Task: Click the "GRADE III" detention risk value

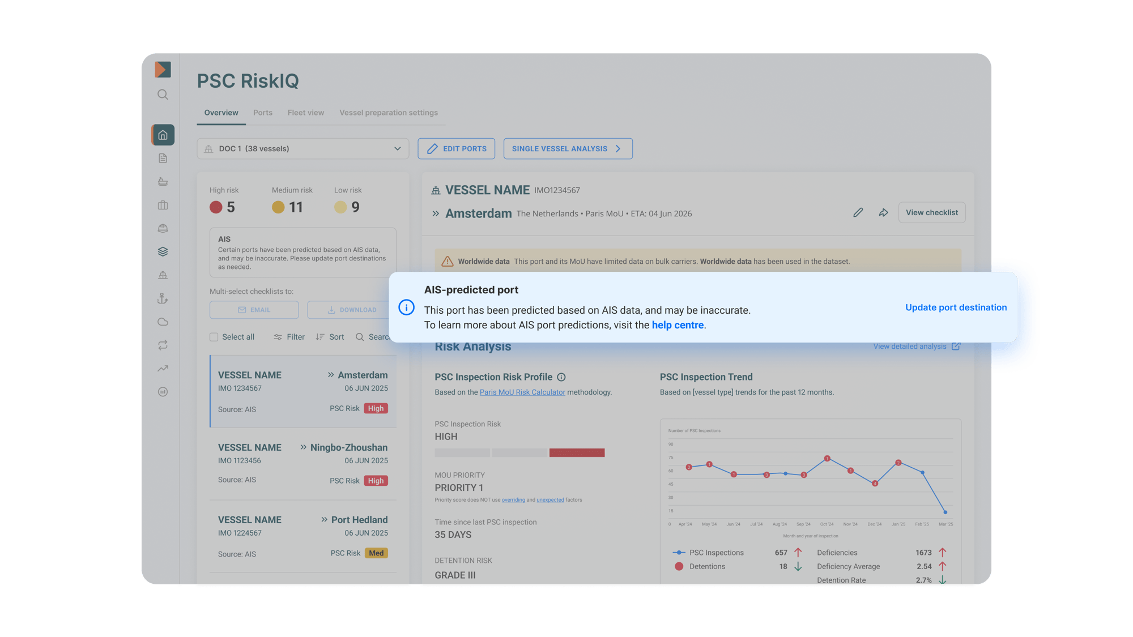Action: (x=455, y=575)
